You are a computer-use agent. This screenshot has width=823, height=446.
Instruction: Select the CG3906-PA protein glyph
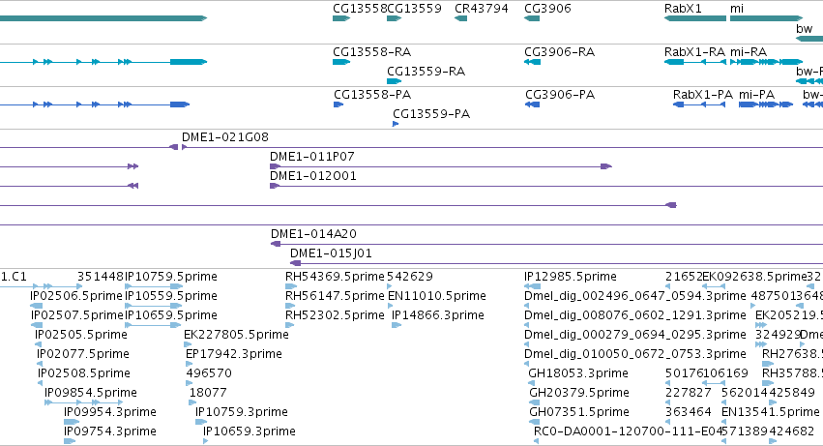(532, 104)
